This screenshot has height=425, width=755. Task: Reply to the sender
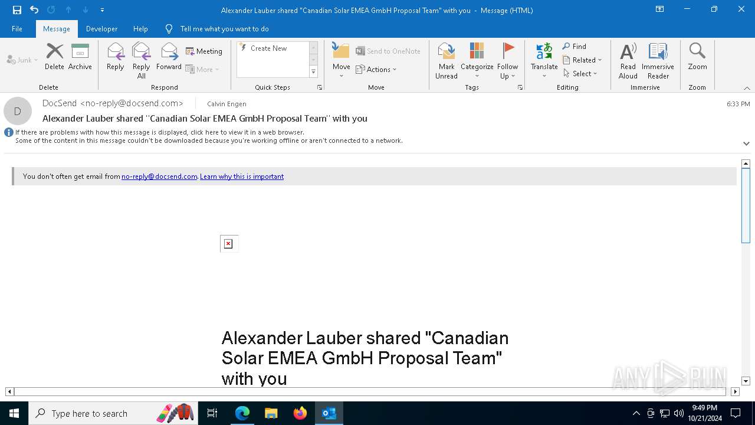point(116,57)
